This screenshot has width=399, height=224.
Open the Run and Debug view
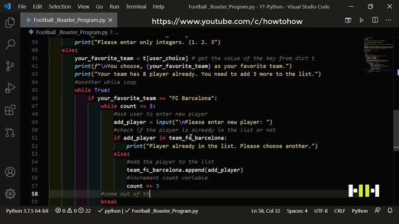10,88
